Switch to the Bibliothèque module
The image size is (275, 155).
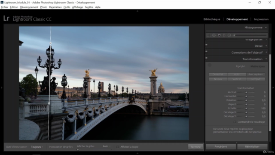212,19
